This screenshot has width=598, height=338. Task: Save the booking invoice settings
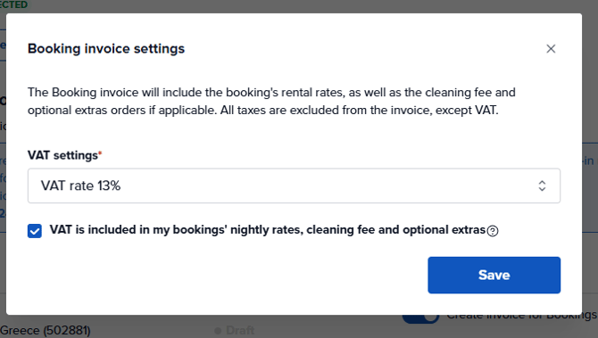[494, 275]
